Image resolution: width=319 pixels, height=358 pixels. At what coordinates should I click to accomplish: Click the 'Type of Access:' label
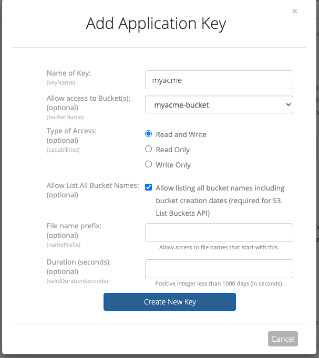71,131
